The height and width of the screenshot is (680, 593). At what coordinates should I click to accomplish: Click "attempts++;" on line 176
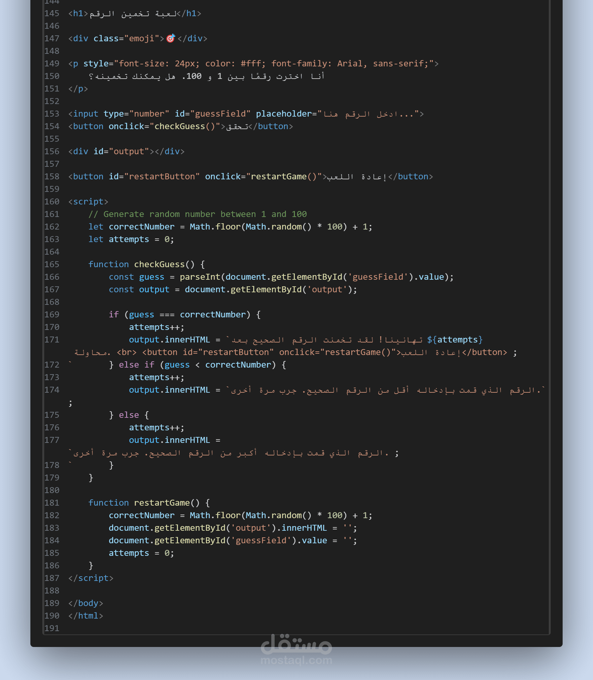pyautogui.click(x=157, y=428)
